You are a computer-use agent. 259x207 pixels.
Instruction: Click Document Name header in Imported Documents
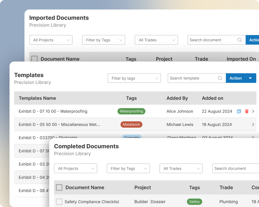[60, 59]
